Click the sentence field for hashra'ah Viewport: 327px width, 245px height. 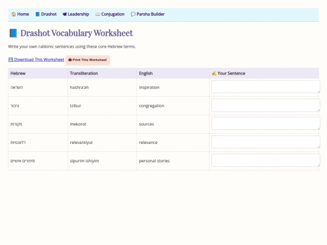pyautogui.click(x=266, y=87)
